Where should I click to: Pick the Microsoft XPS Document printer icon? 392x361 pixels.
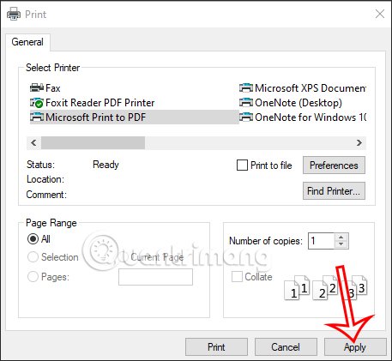[246, 87]
